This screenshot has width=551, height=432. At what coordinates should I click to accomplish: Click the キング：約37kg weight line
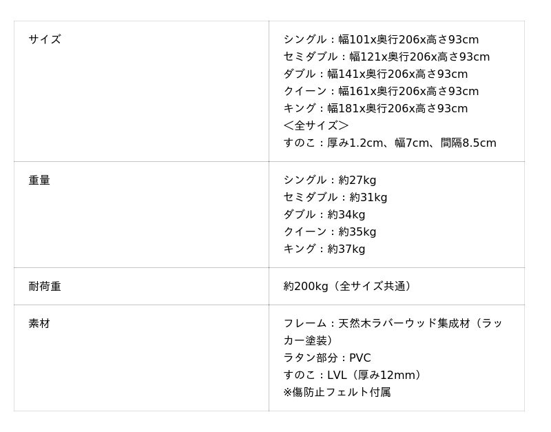(x=324, y=249)
